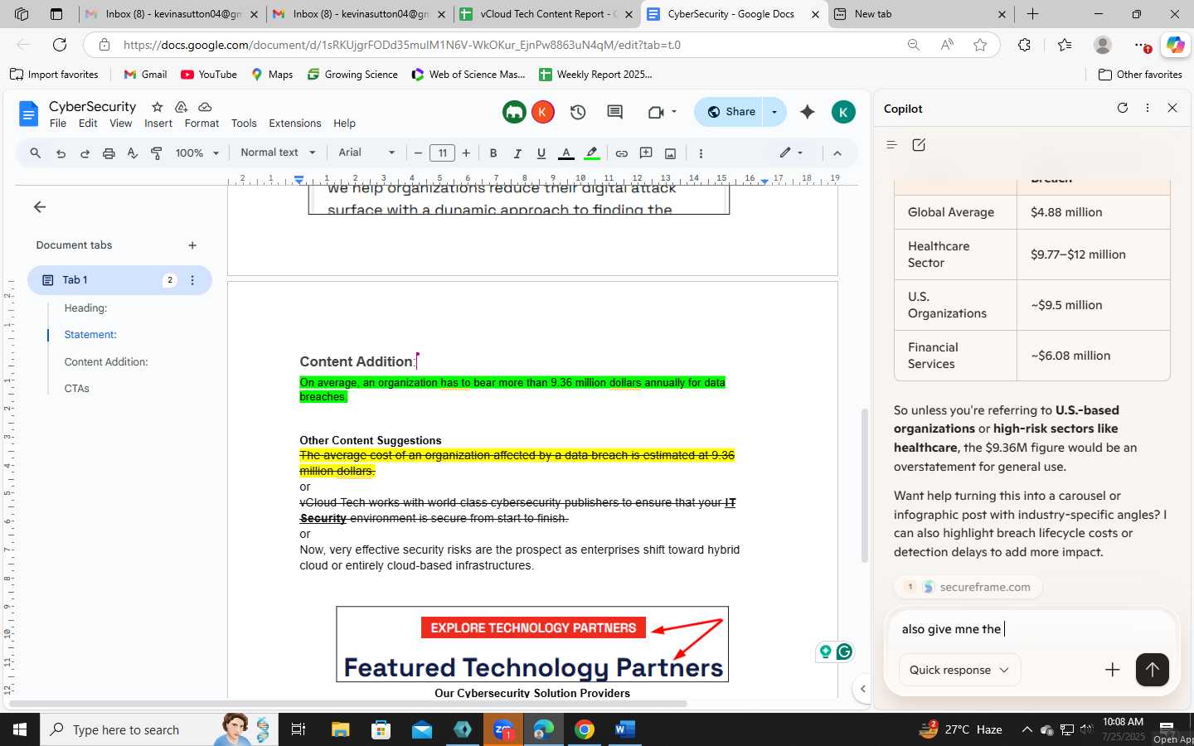Click the Grammarly icon in document
Image resolution: width=1194 pixels, height=746 pixels.
(x=844, y=652)
